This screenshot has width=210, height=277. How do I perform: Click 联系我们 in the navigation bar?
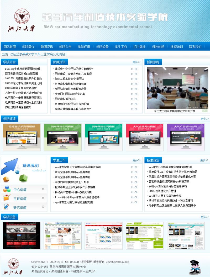pos(195,47)
